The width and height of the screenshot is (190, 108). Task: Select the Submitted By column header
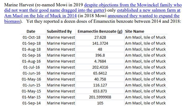pyautogui.click(x=59, y=31)
